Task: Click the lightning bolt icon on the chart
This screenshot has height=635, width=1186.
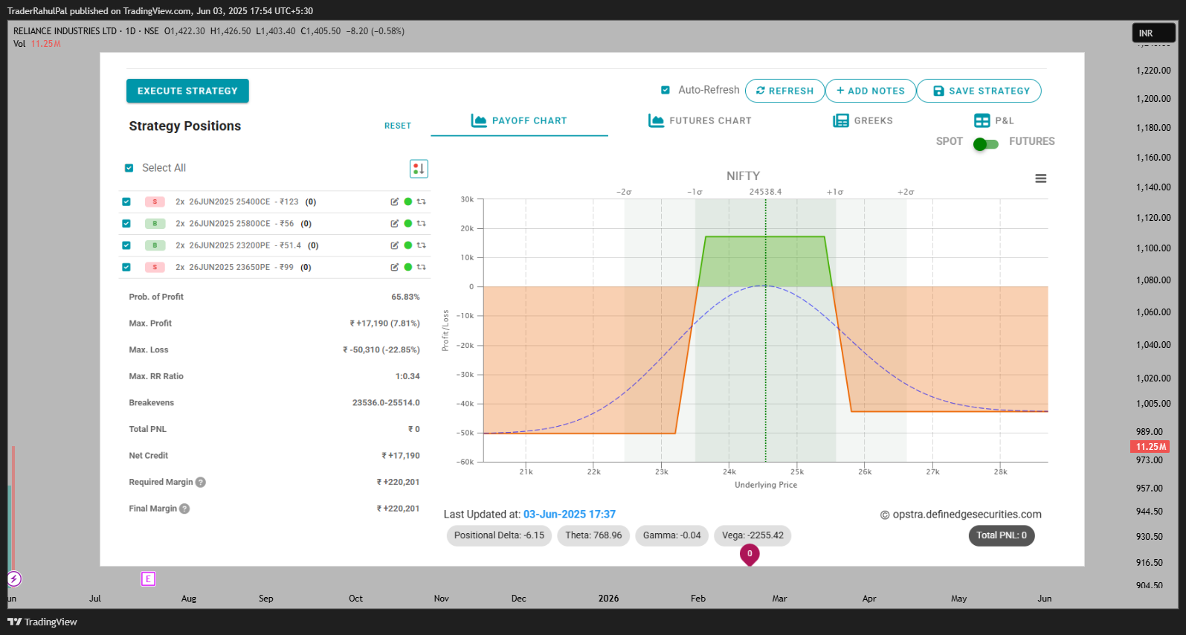Action: coord(14,578)
